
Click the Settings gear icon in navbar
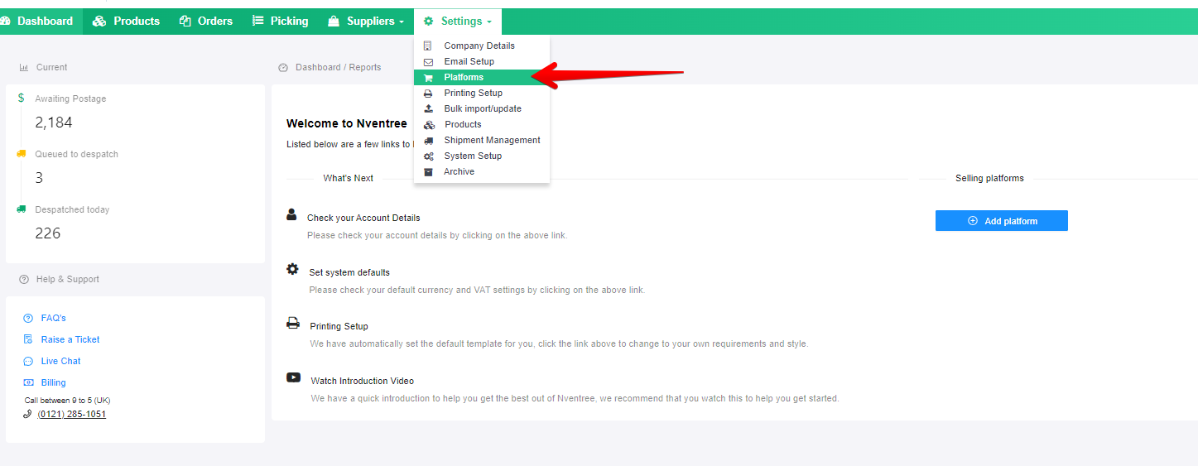[429, 22]
